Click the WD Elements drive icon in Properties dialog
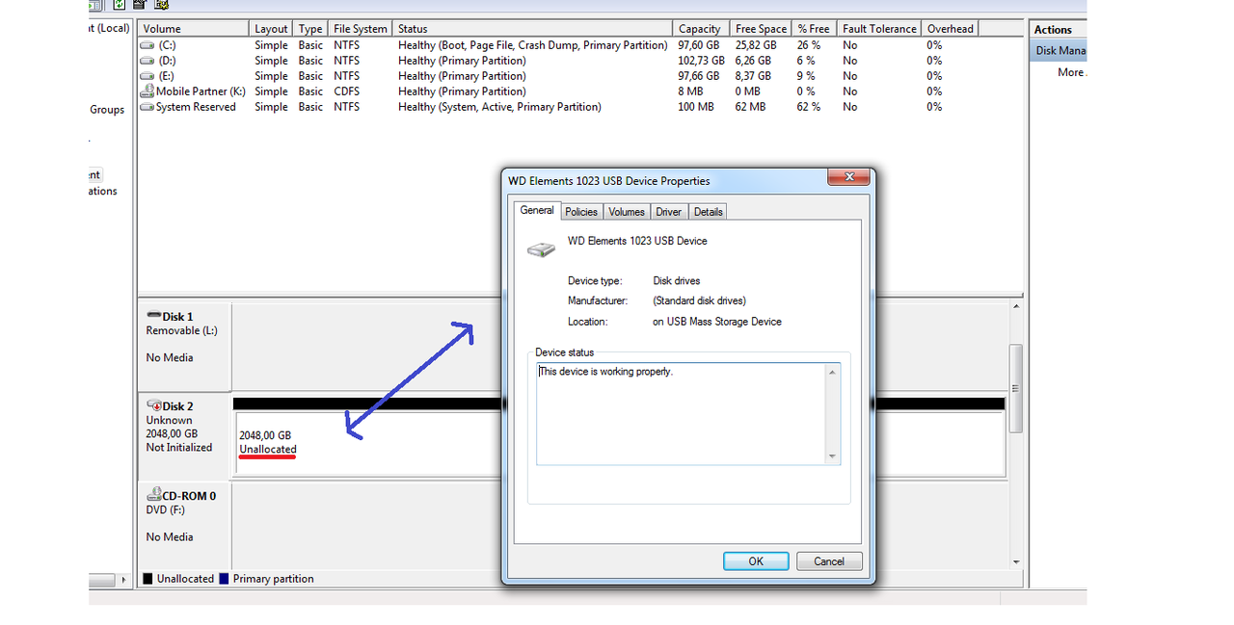The height and width of the screenshot is (625, 1234). click(541, 249)
